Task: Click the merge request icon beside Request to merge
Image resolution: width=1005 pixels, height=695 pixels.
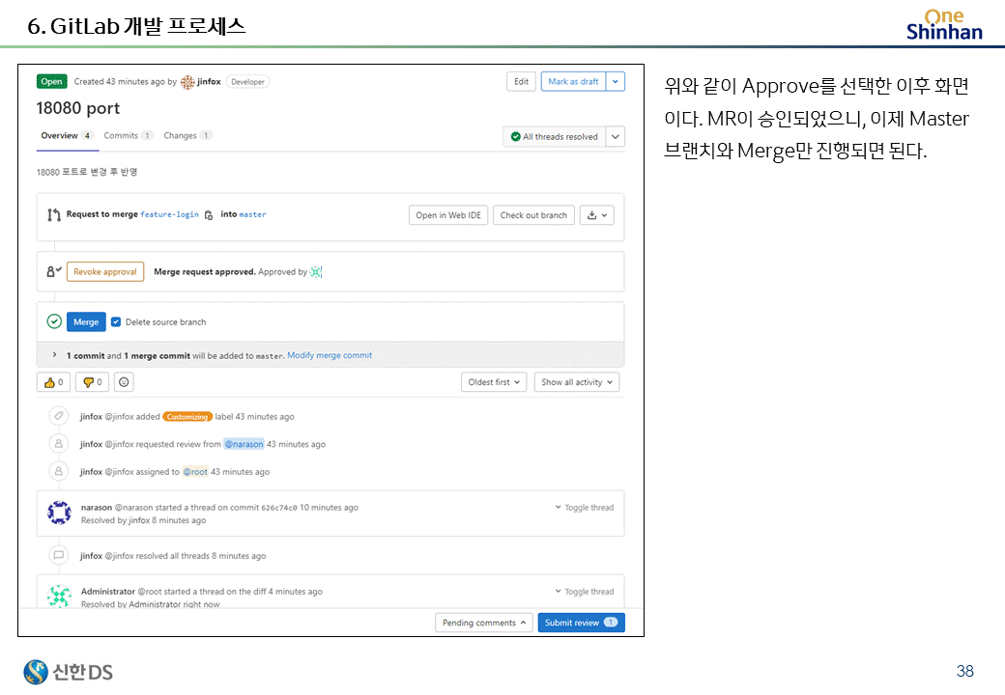Action: (54, 215)
